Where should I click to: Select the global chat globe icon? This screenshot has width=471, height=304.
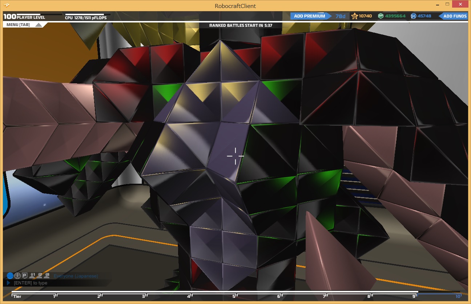10,276
